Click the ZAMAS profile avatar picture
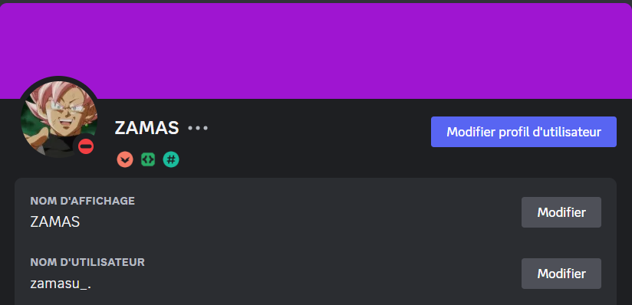Screen dimensions: 632x305 [59, 118]
